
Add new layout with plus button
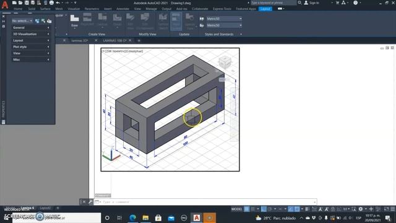58,208
